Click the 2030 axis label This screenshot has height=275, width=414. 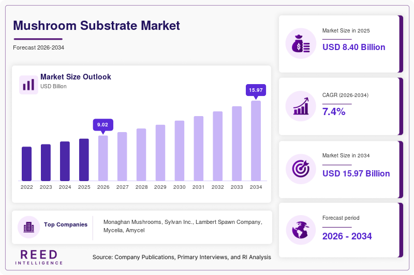click(x=180, y=187)
